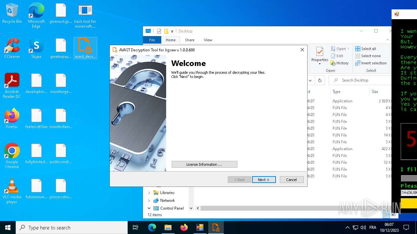The image size is (417, 234).
Task: Open Skype desktop shortcut
Action: pyautogui.click(x=36, y=48)
